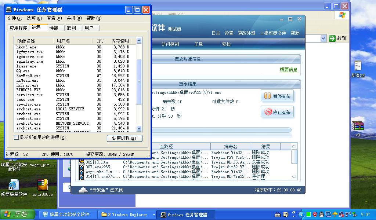Select the v3 WinRAR archive on desktop
376x220 pixels.
(358, 129)
